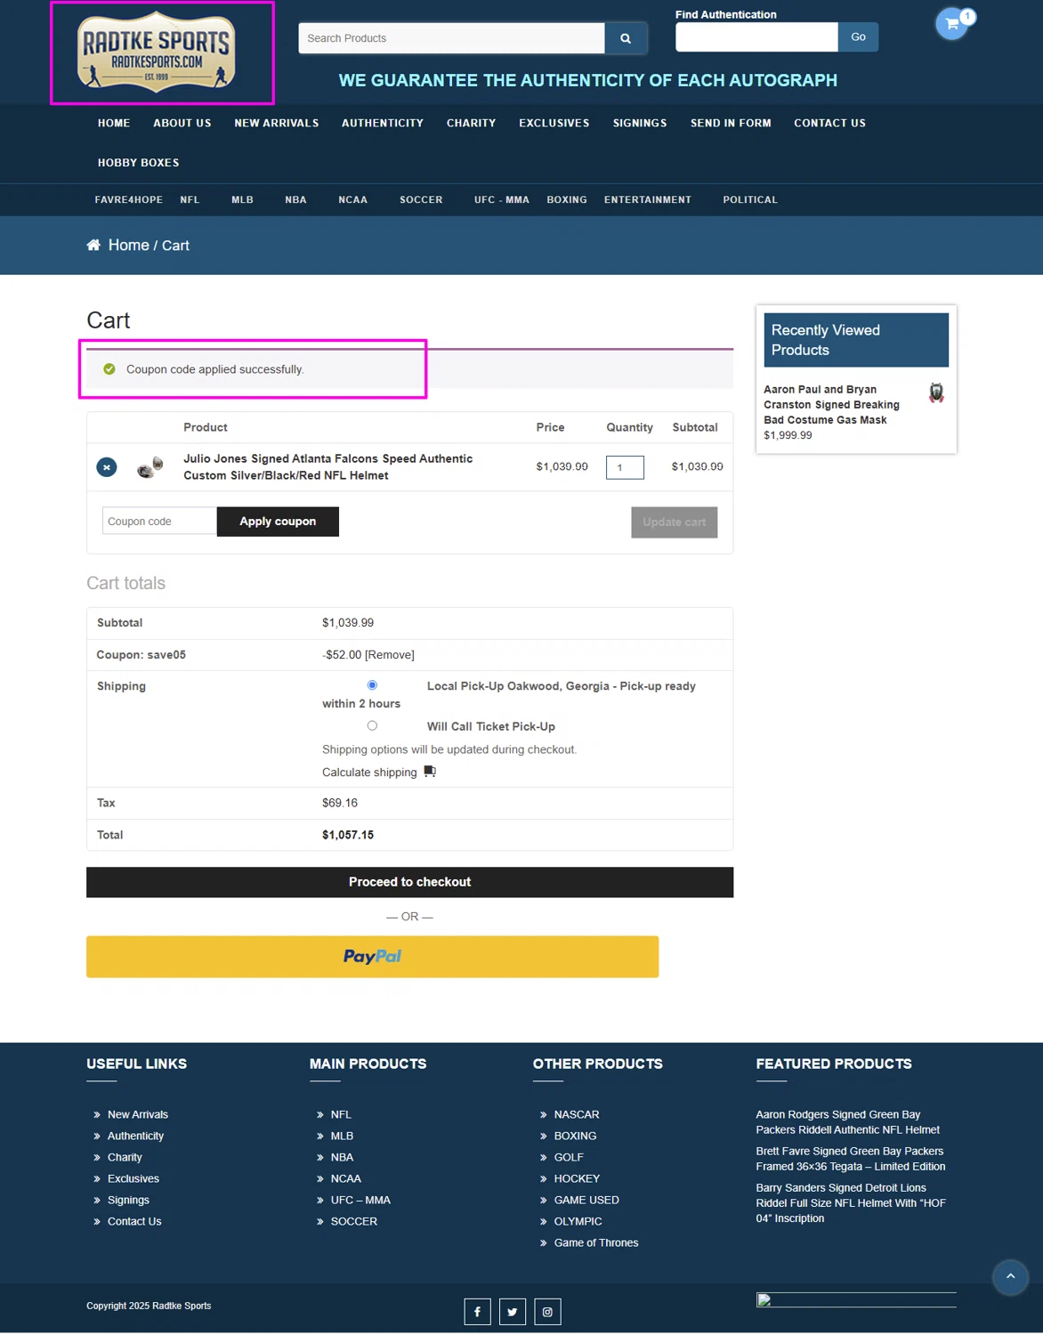Edit the quantity field
The image size is (1043, 1335).
[x=625, y=467]
